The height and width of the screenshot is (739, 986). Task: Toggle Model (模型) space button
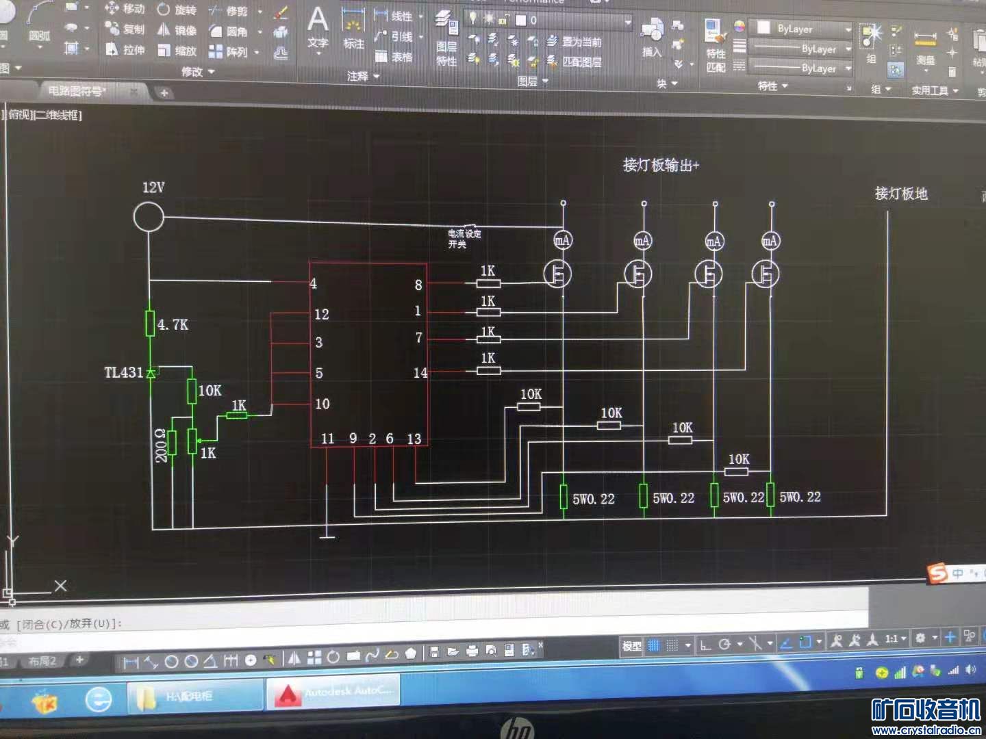632,645
